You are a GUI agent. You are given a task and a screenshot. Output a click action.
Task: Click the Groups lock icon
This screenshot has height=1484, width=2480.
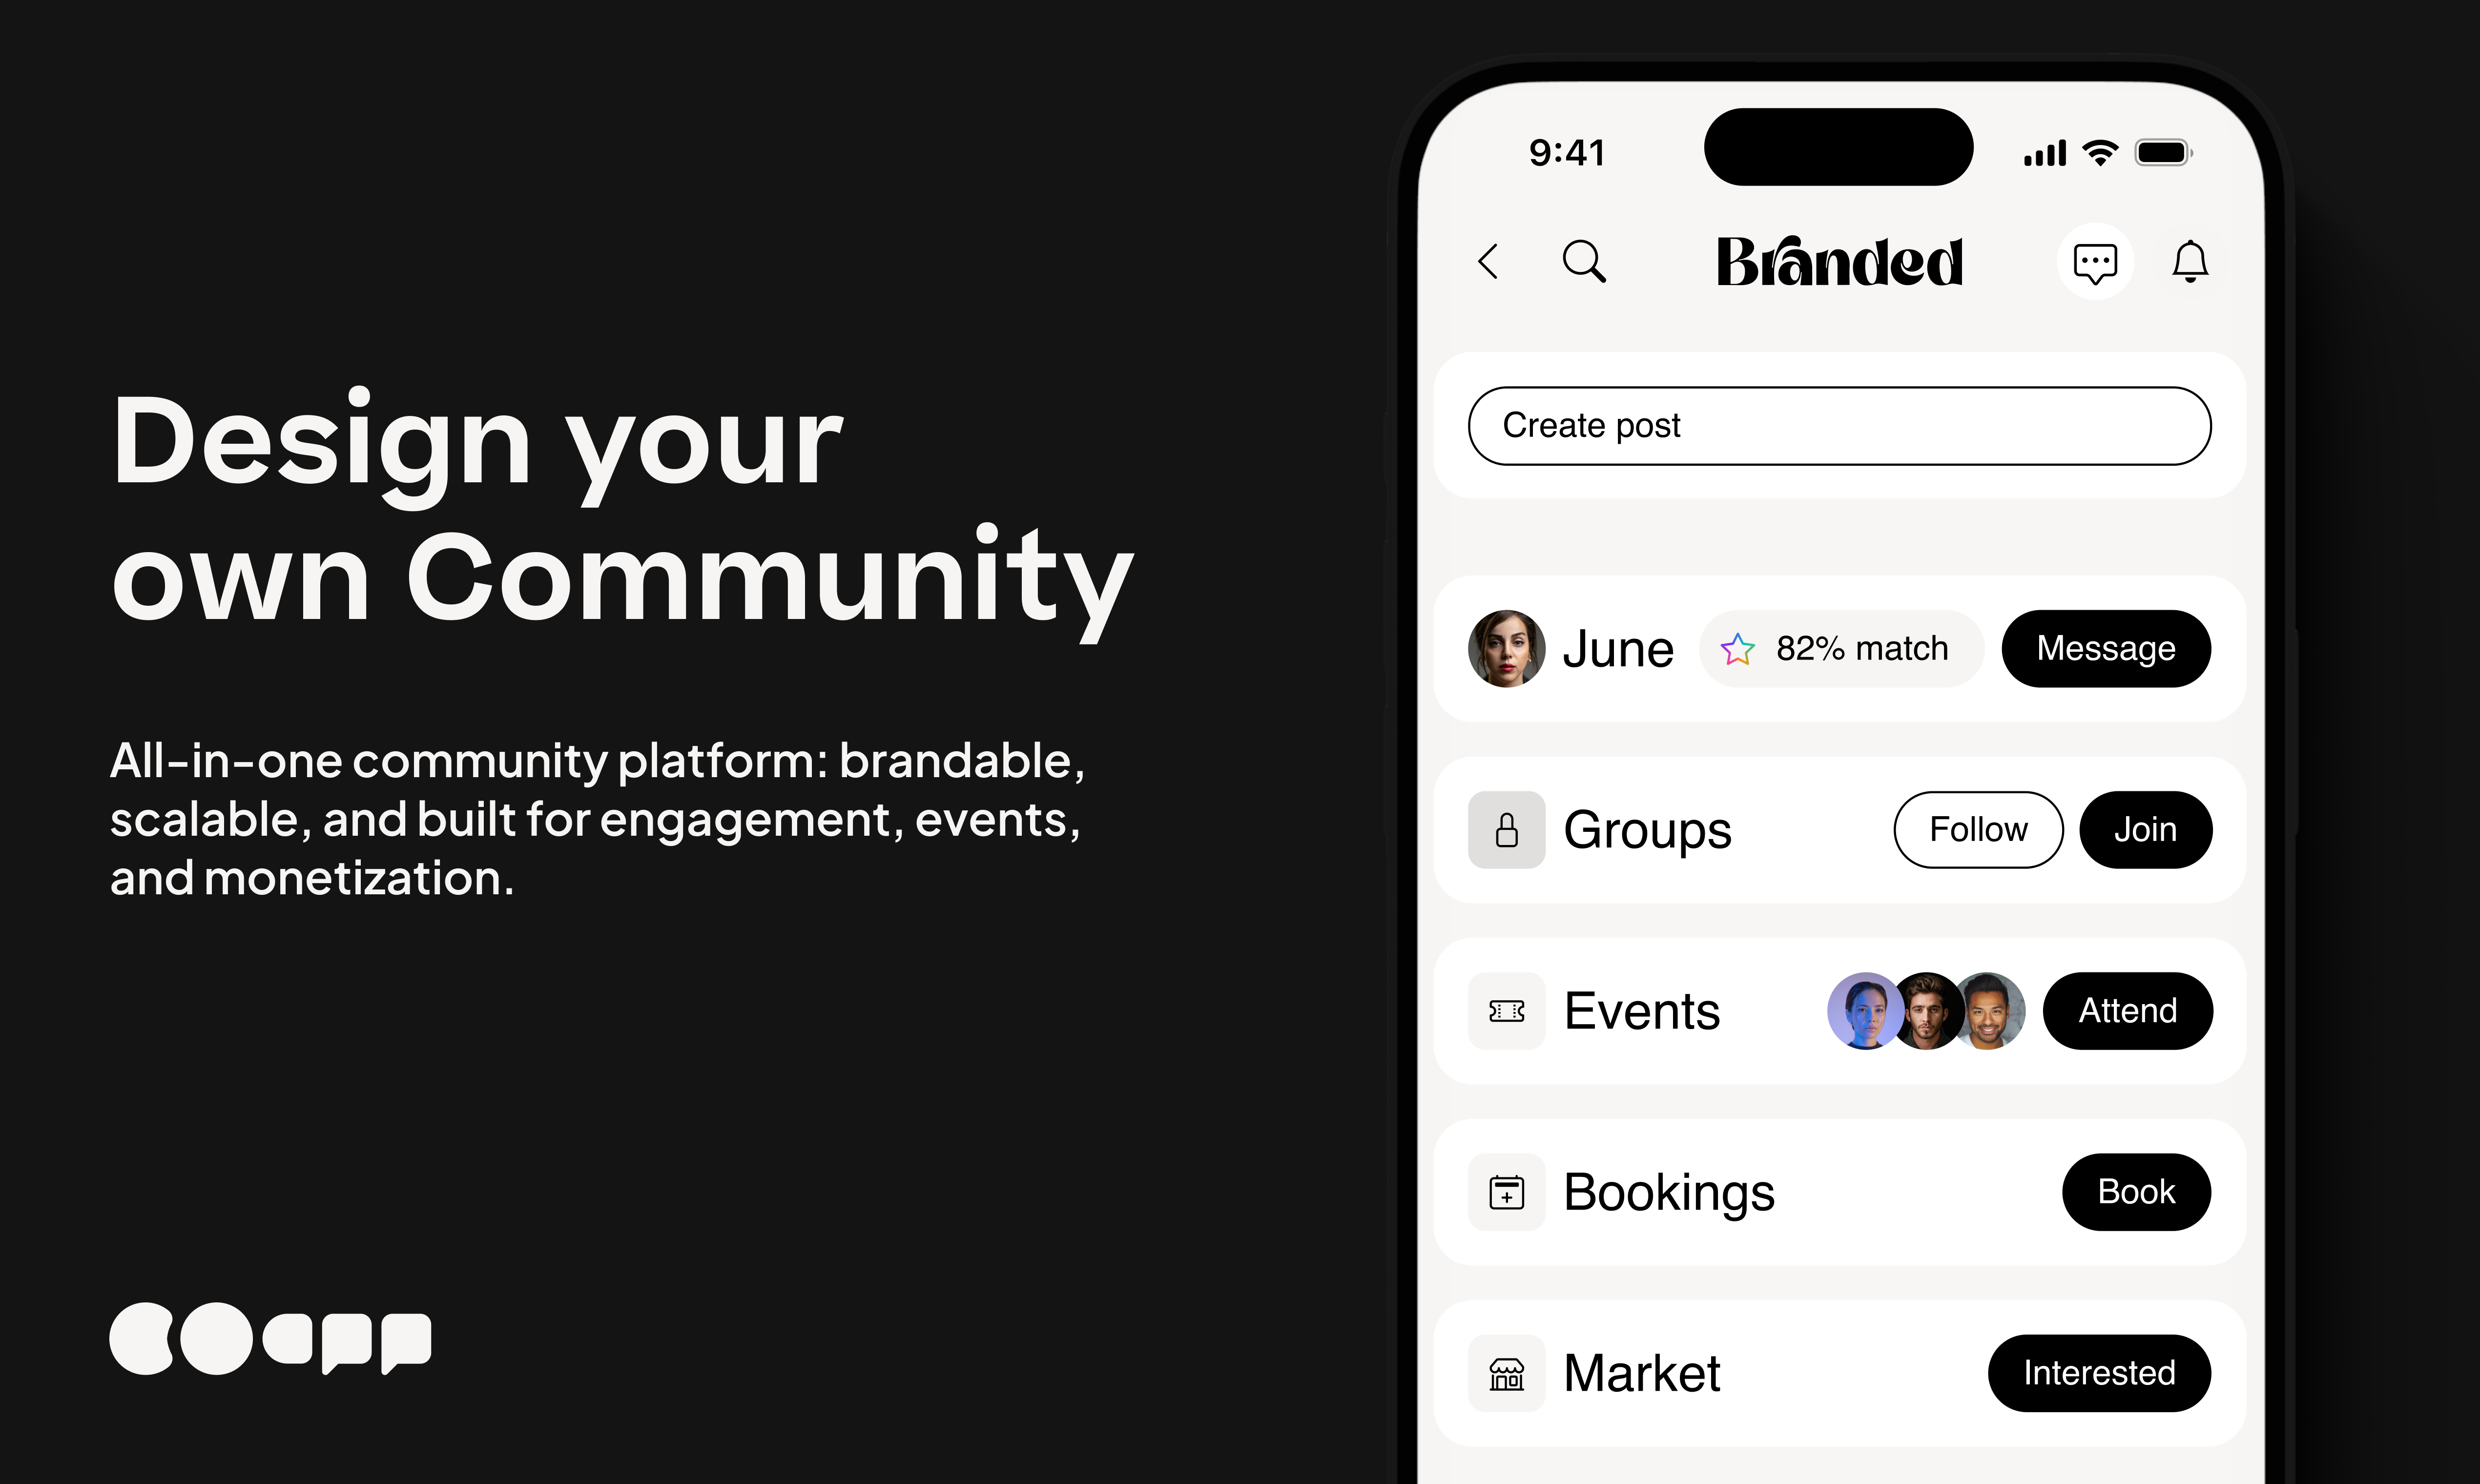click(x=1506, y=830)
